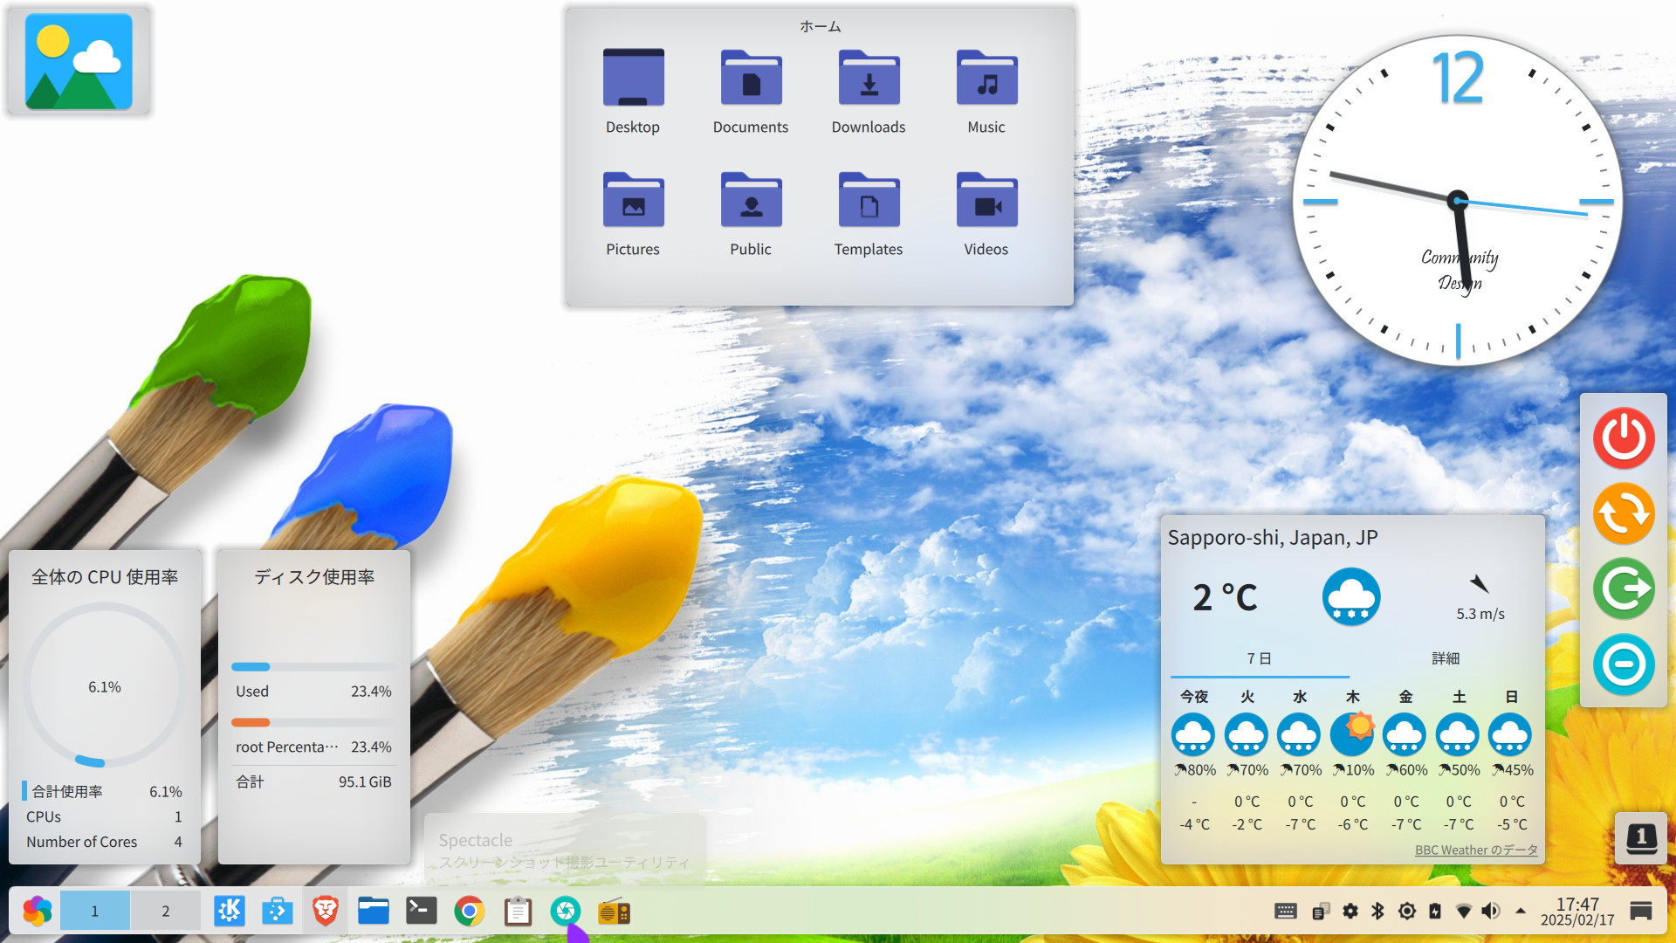Screen dimensions: 1676x943
Task: Open the screen brightness tray icon
Action: point(1407,912)
